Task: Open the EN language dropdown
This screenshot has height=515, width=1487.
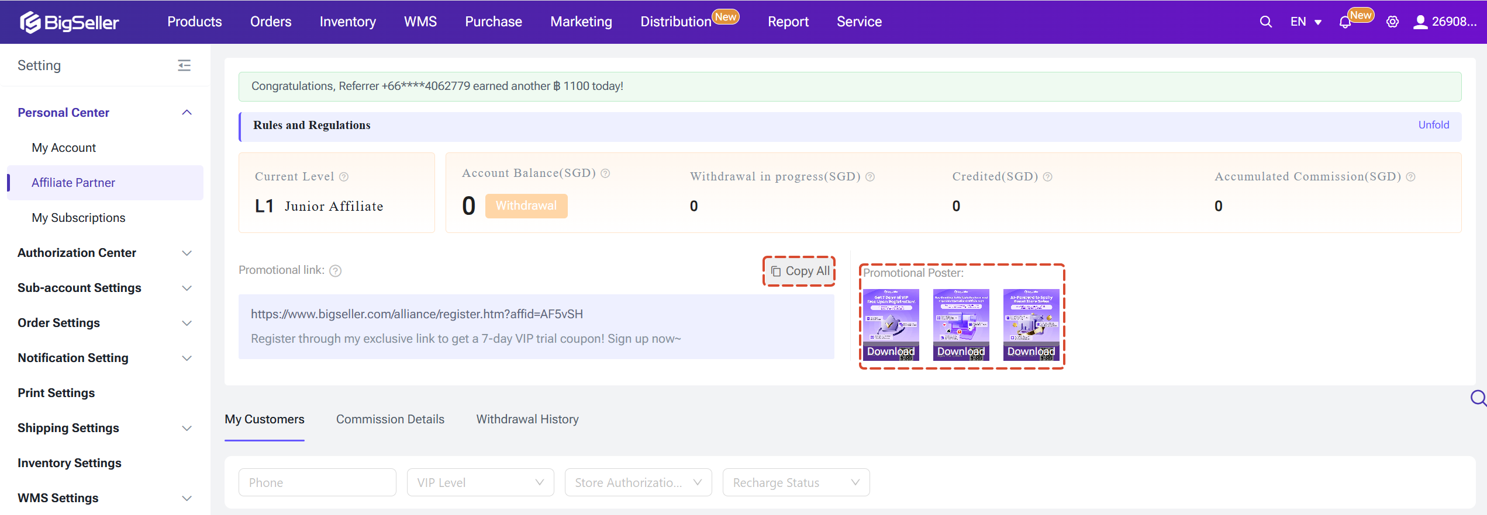Action: click(x=1305, y=22)
